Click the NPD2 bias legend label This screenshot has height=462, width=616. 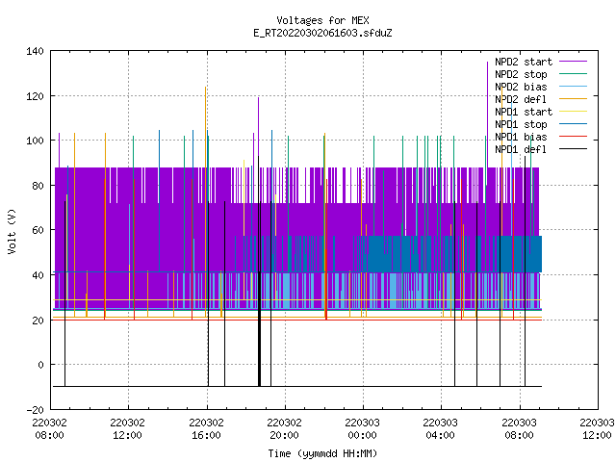(x=521, y=87)
